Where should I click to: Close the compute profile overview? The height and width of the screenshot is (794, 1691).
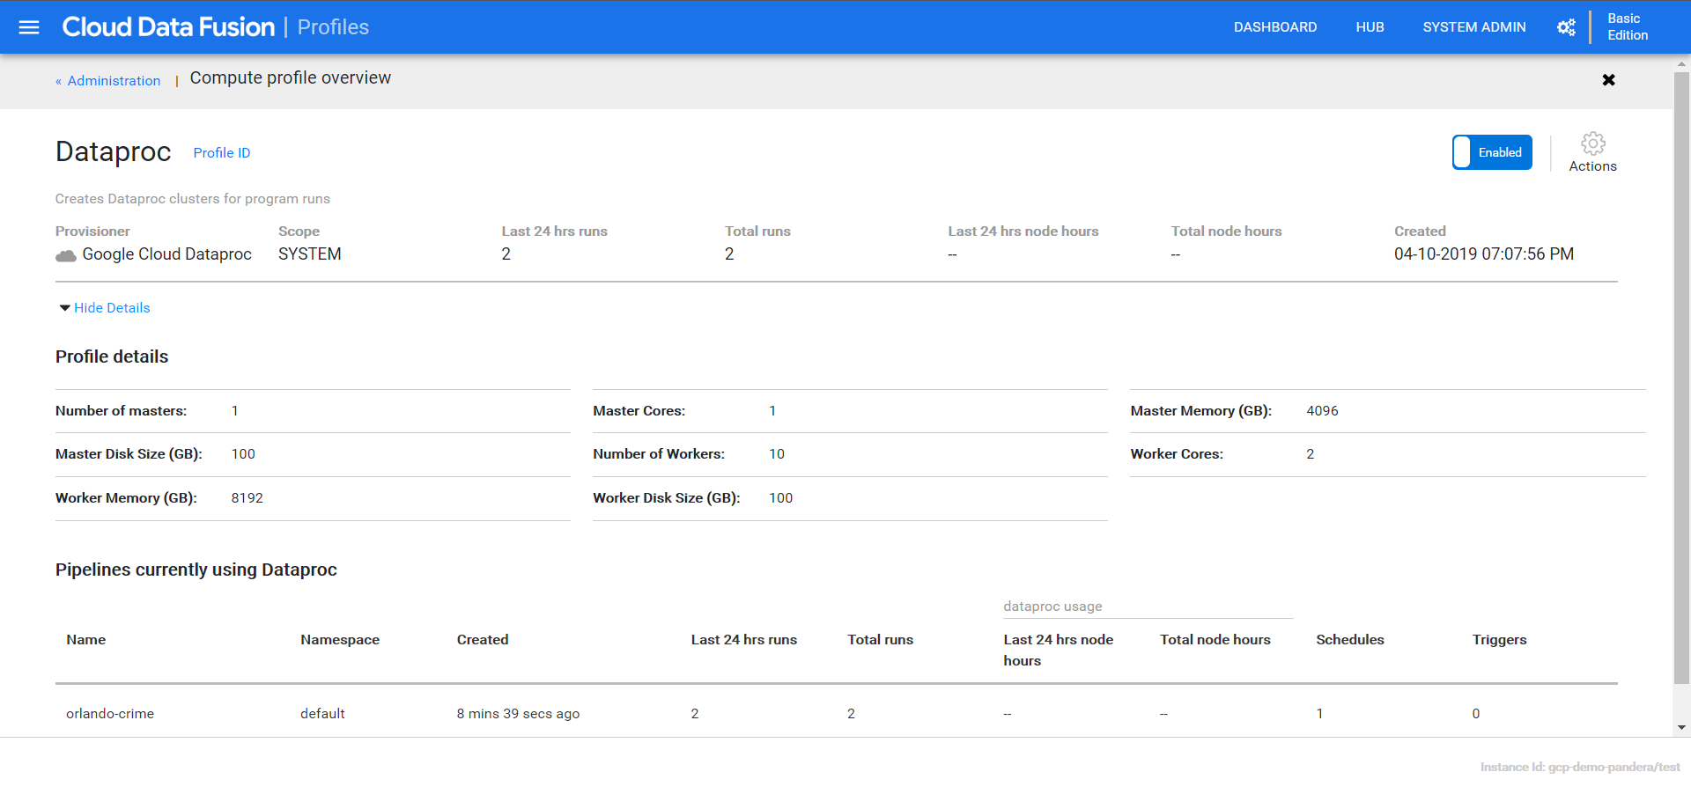[x=1608, y=80]
